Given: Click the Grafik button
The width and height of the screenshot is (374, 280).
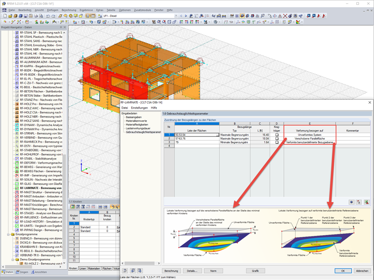Looking at the screenshot, I should [x=255, y=271].
